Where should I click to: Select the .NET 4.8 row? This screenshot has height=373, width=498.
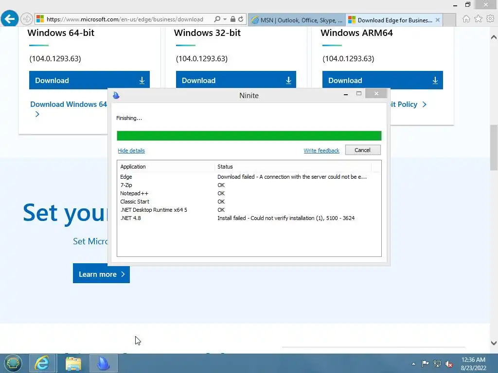point(249,218)
